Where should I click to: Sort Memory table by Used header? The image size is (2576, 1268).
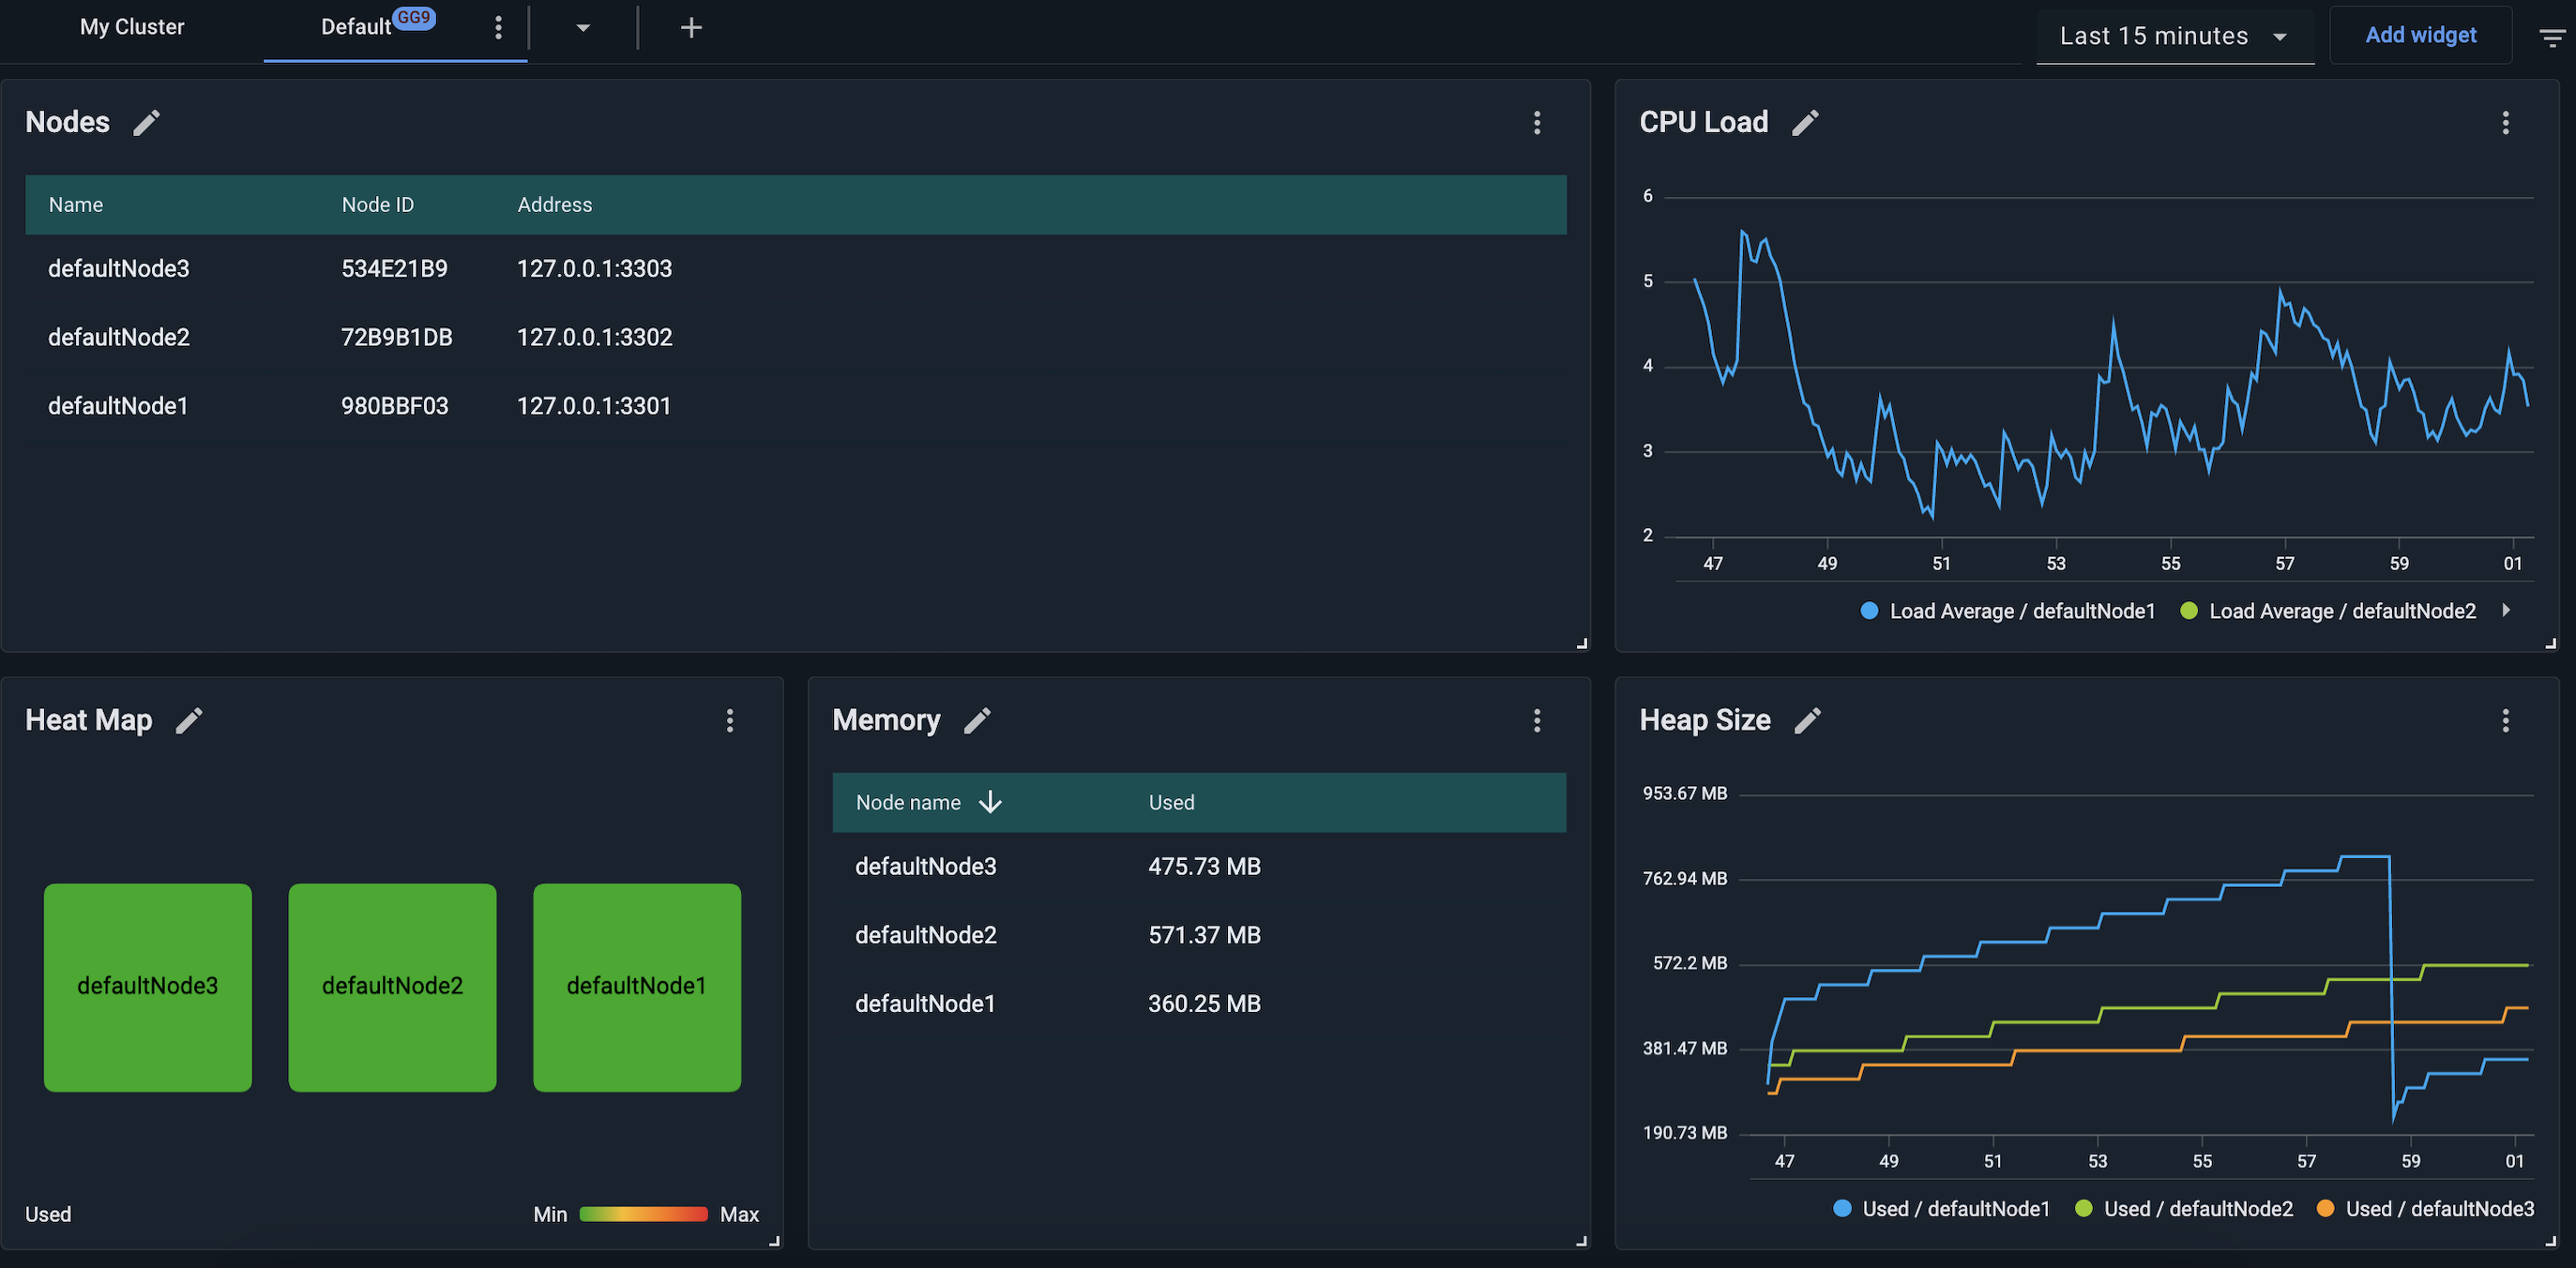[1171, 802]
